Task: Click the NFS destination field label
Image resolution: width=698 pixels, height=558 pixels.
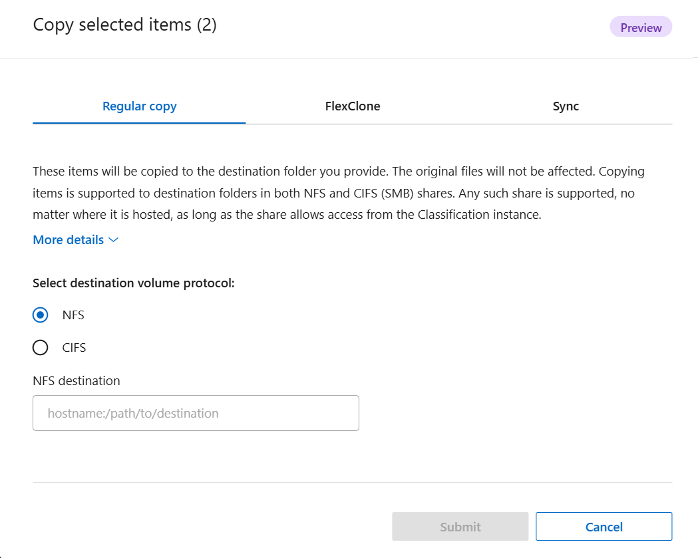Action: [76, 380]
